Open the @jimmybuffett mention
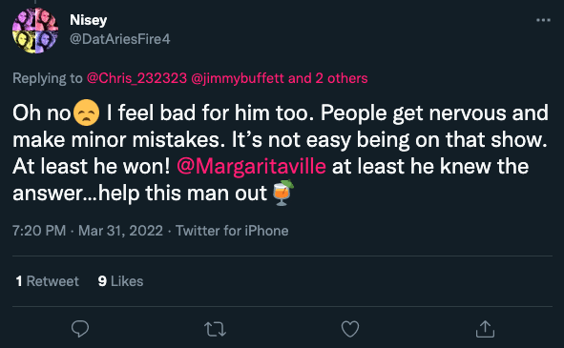This screenshot has width=564, height=348. [238, 78]
